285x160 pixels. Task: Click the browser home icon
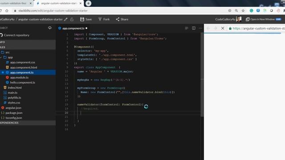pyautogui.click(x=7, y=11)
